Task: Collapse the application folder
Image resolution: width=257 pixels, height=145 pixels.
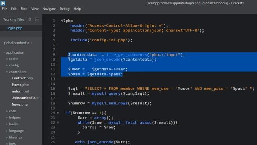Action: [x=4, y=52]
